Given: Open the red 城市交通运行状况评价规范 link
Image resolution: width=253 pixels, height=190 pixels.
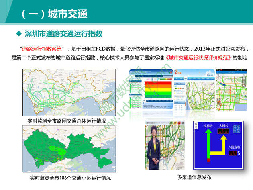Looking at the screenshot, I should pos(198,58).
